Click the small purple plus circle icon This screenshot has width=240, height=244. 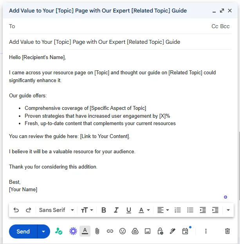[226, 197]
